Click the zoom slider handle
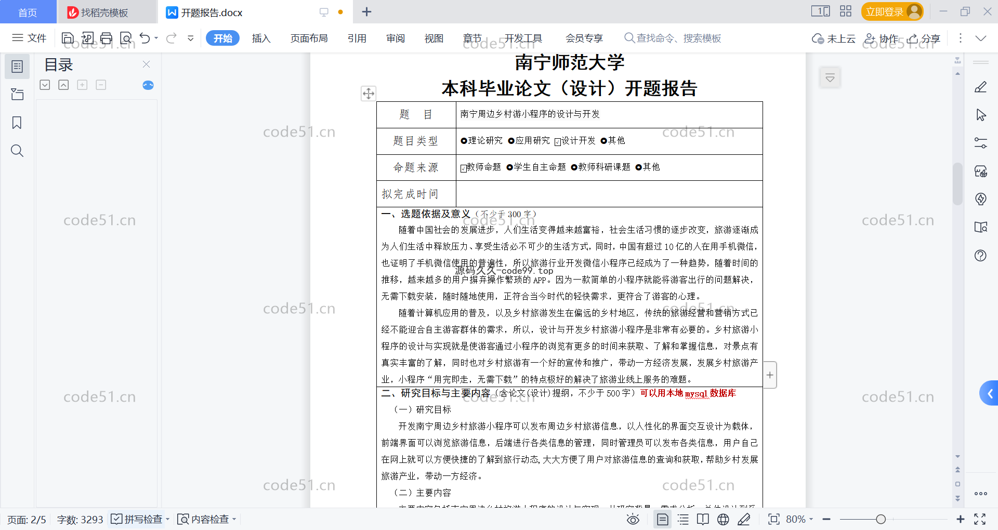The height and width of the screenshot is (530, 998). [x=881, y=519]
